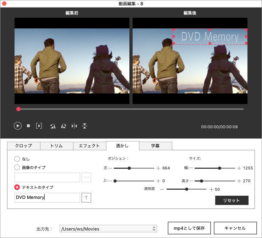Adjust the height slider
This screenshot has height=238, width=262.
click(x=201, y=181)
